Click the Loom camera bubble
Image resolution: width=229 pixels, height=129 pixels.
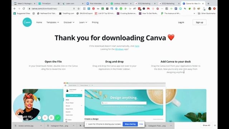point(26,107)
